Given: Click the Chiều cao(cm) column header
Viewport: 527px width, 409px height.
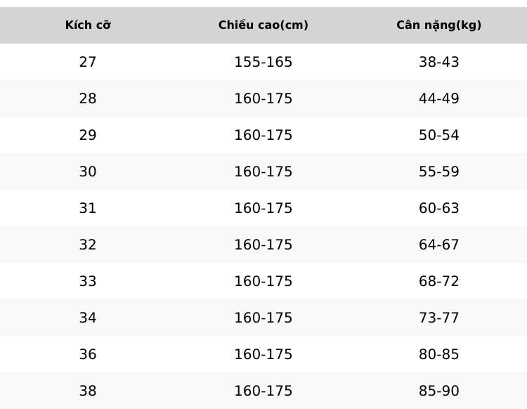Looking at the screenshot, I should (263, 25).
